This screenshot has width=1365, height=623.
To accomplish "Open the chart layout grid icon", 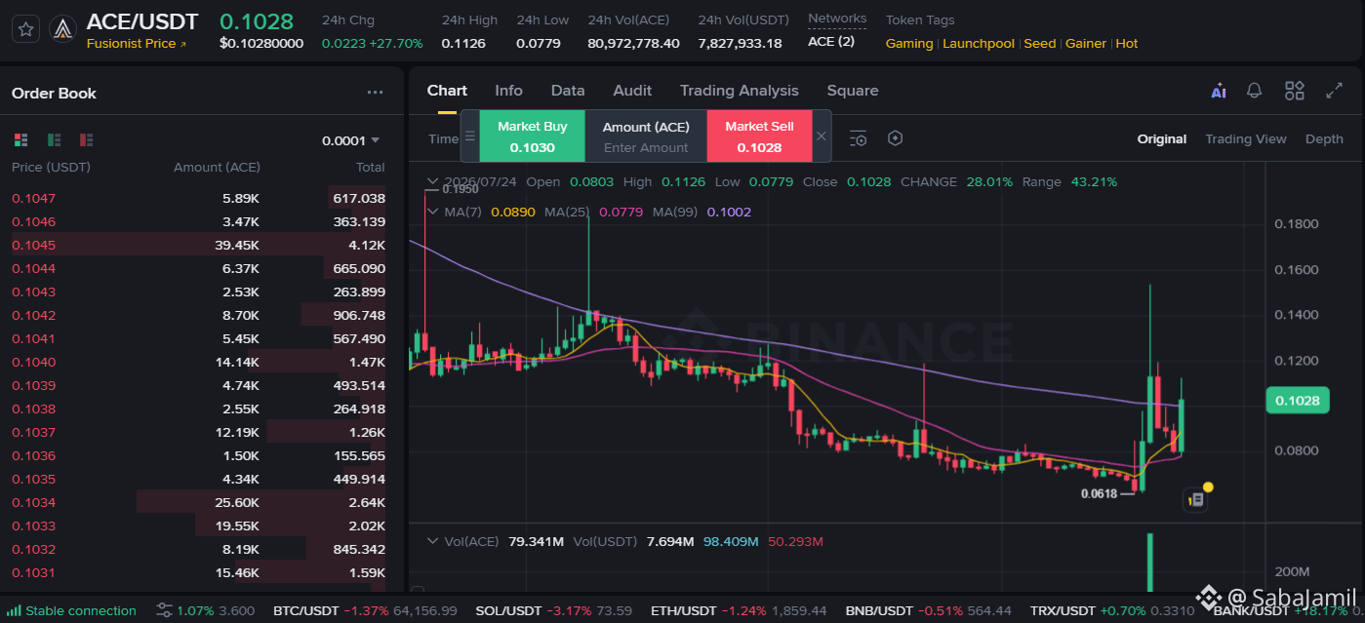I will (x=1295, y=91).
